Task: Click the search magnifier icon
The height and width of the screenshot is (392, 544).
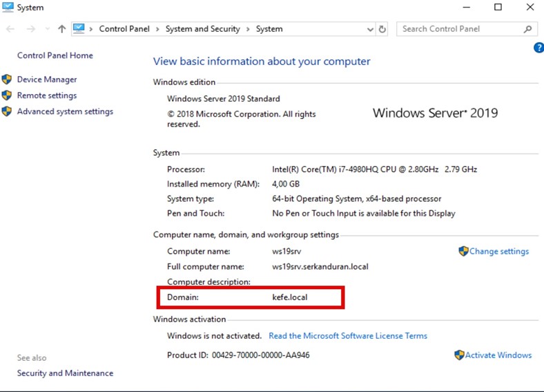Action: 527,29
